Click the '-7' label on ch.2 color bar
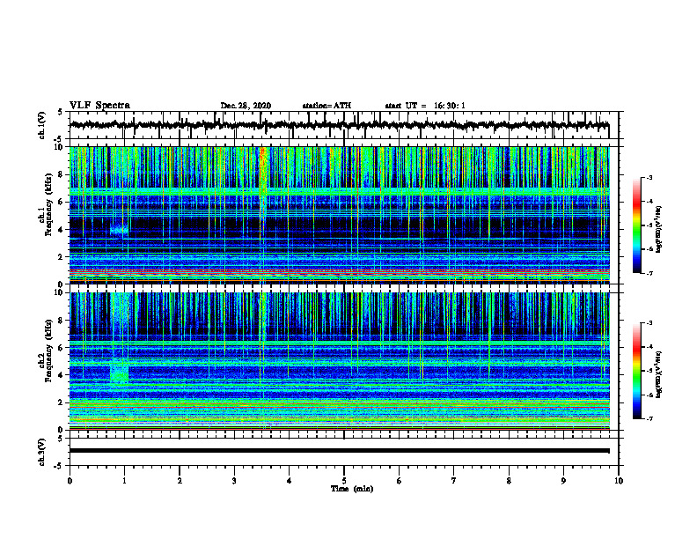 tap(649, 418)
